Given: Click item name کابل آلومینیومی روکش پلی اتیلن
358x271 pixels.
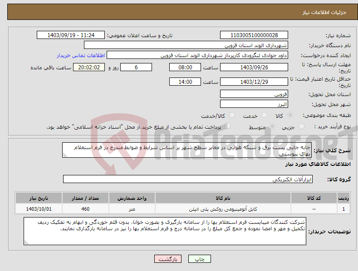Looking at the screenshot, I should pos(223,209).
